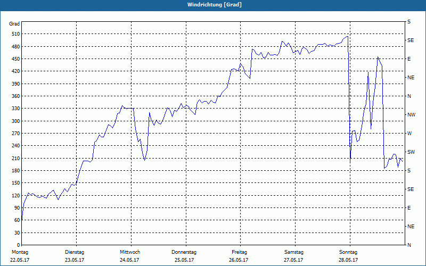Select the y-axis value "0" at origin
The image size is (426, 266).
pyautogui.click(x=18, y=245)
